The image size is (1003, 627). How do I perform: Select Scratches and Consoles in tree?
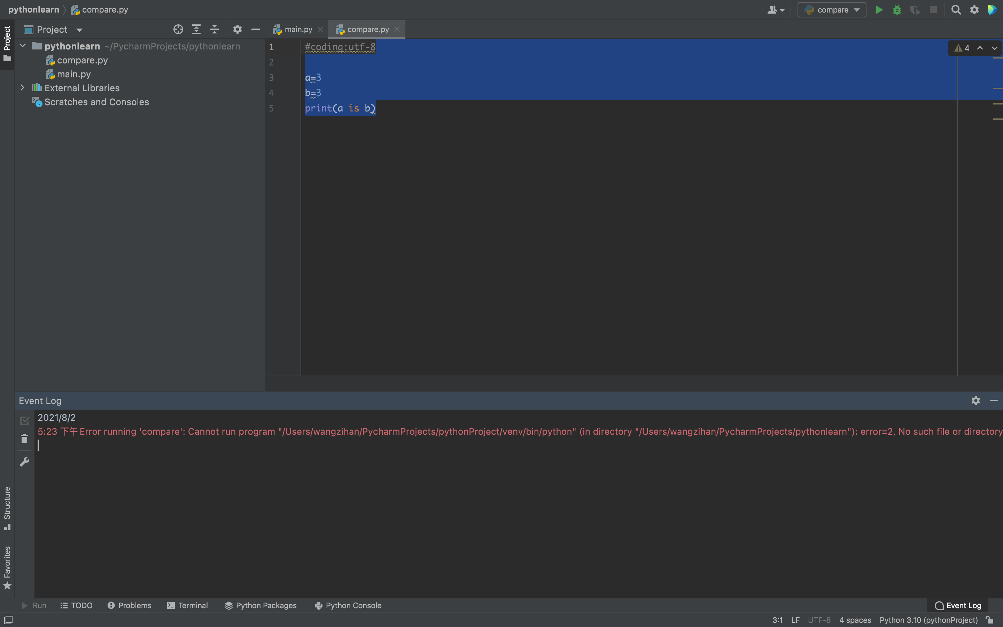click(x=90, y=102)
